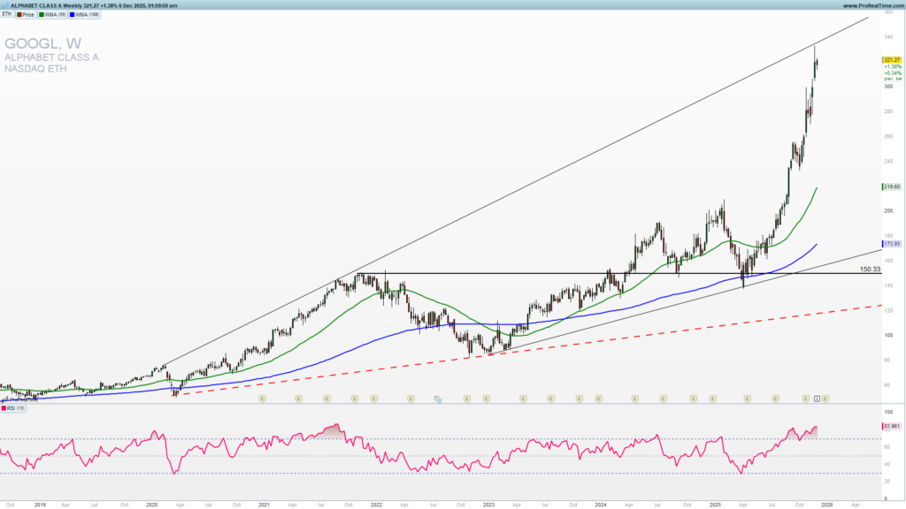
Task: Open the www.ProRealTime.com link
Action: tap(871, 5)
